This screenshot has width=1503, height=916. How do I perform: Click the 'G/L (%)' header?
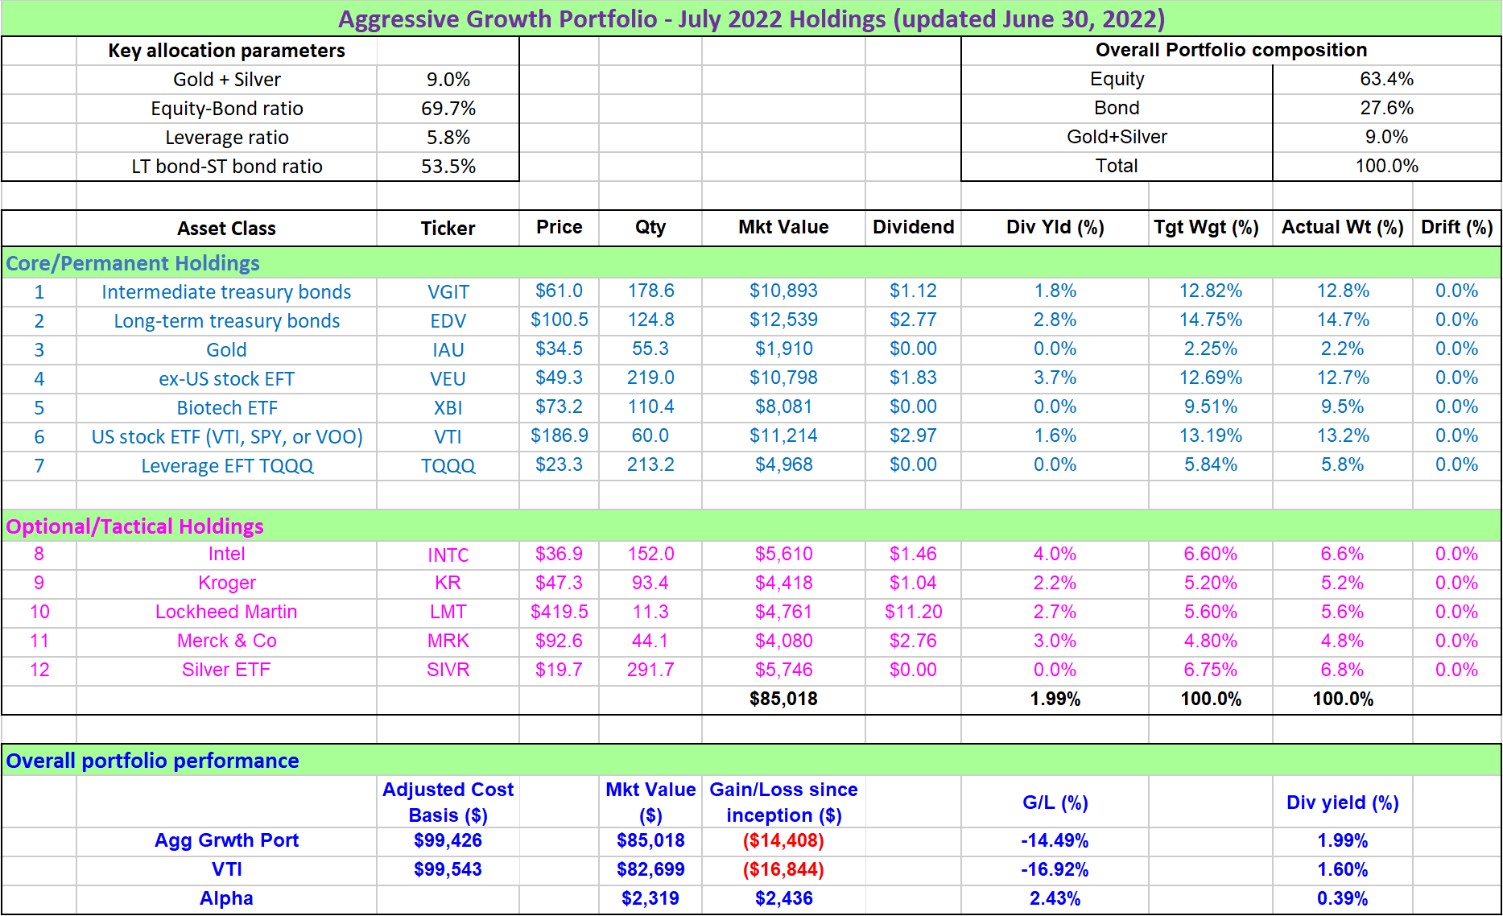coord(1055,803)
